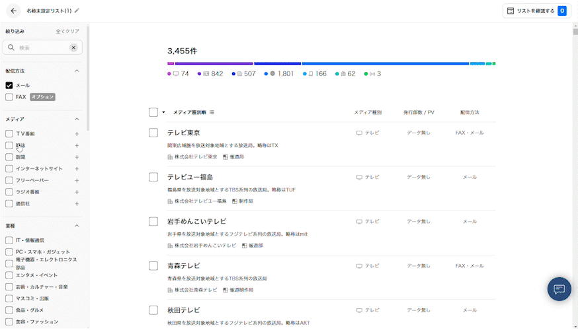Enable the FAX delivery checkbox
Viewport: 578px width, 330px height.
point(9,97)
